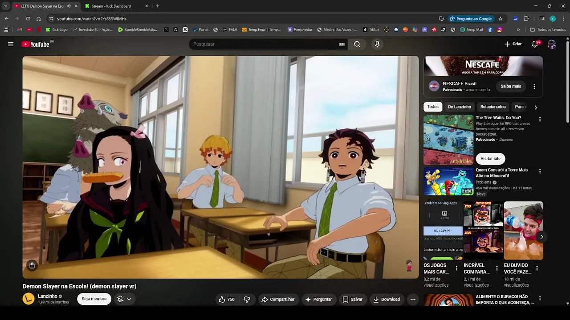Open the Todos os favoritos folder

pyautogui.click(x=548, y=30)
